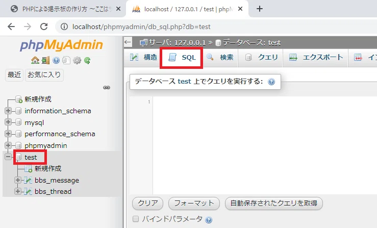Click the bbs_message table icon
Viewport: 377px width, 228px height.
point(28,180)
